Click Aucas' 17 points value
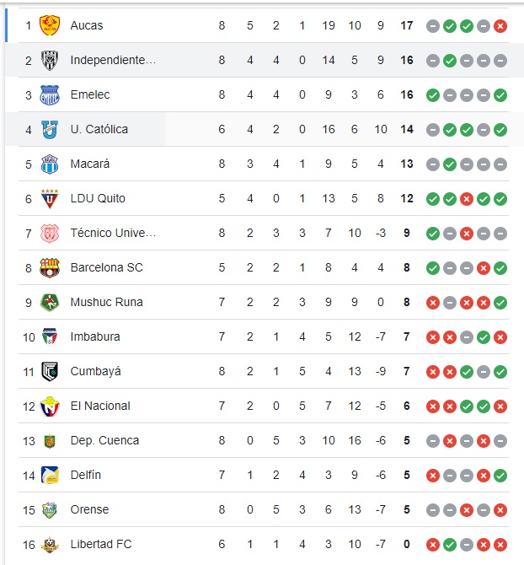The height and width of the screenshot is (565, 524). coord(407,25)
